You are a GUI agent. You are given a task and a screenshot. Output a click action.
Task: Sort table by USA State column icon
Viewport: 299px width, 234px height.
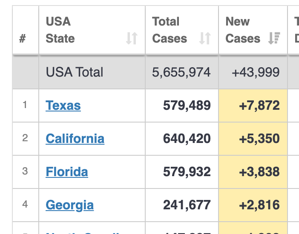[x=132, y=39]
